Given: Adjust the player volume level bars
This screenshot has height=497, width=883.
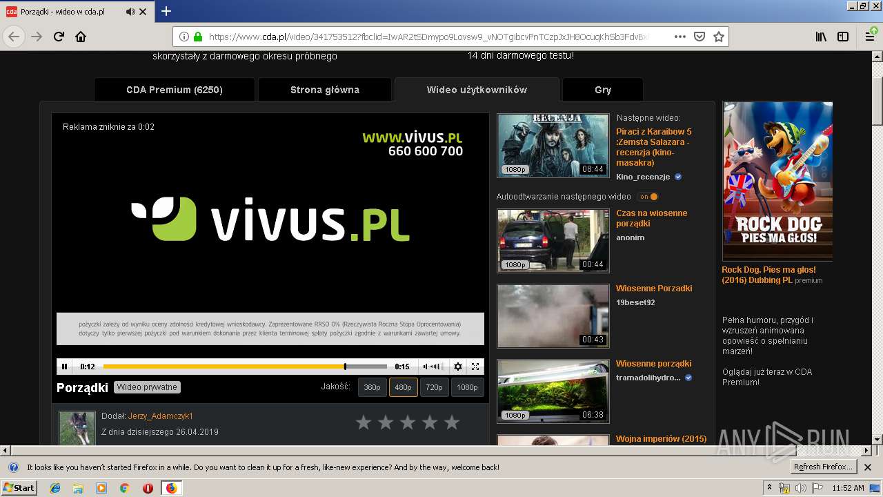Looking at the screenshot, I should click(438, 367).
